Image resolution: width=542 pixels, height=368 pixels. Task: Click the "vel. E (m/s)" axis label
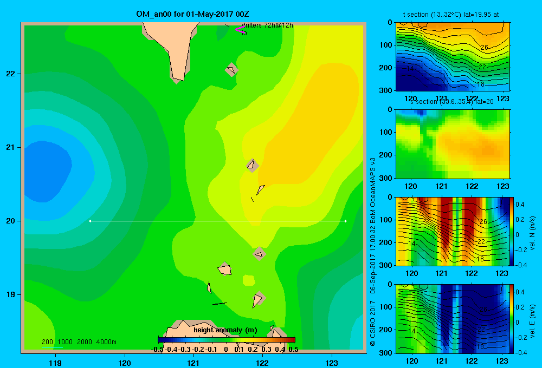pyautogui.click(x=532, y=321)
